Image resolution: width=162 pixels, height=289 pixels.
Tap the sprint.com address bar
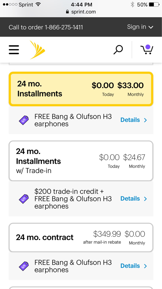coord(81,12)
